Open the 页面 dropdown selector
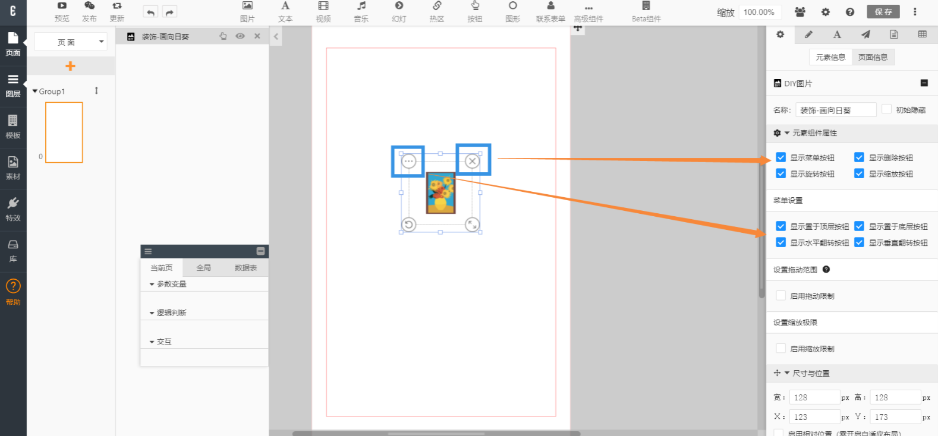 (x=70, y=42)
